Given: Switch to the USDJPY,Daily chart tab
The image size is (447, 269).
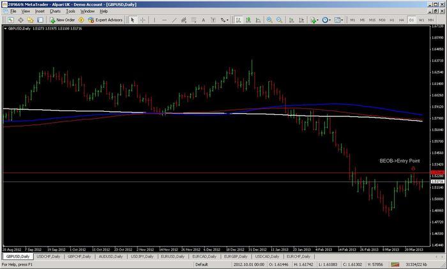Looking at the screenshot, I should pos(142,256).
